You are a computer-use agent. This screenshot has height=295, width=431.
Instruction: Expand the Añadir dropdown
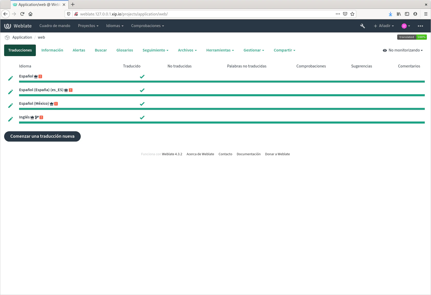click(384, 26)
